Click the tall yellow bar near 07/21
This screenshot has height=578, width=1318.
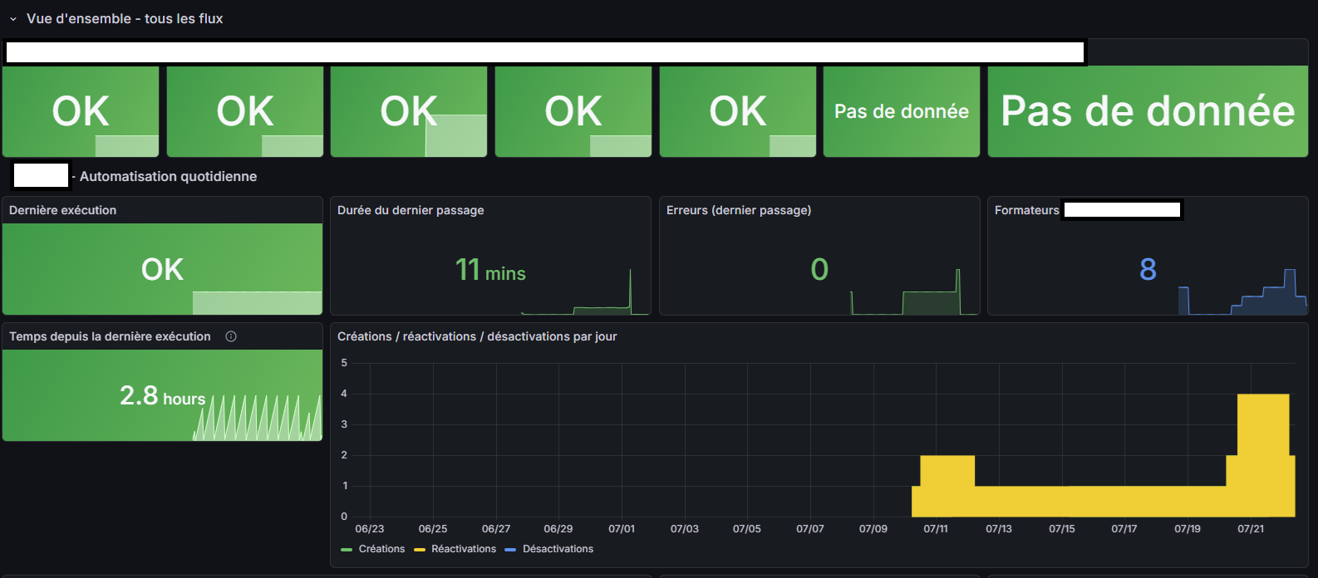click(x=1263, y=455)
